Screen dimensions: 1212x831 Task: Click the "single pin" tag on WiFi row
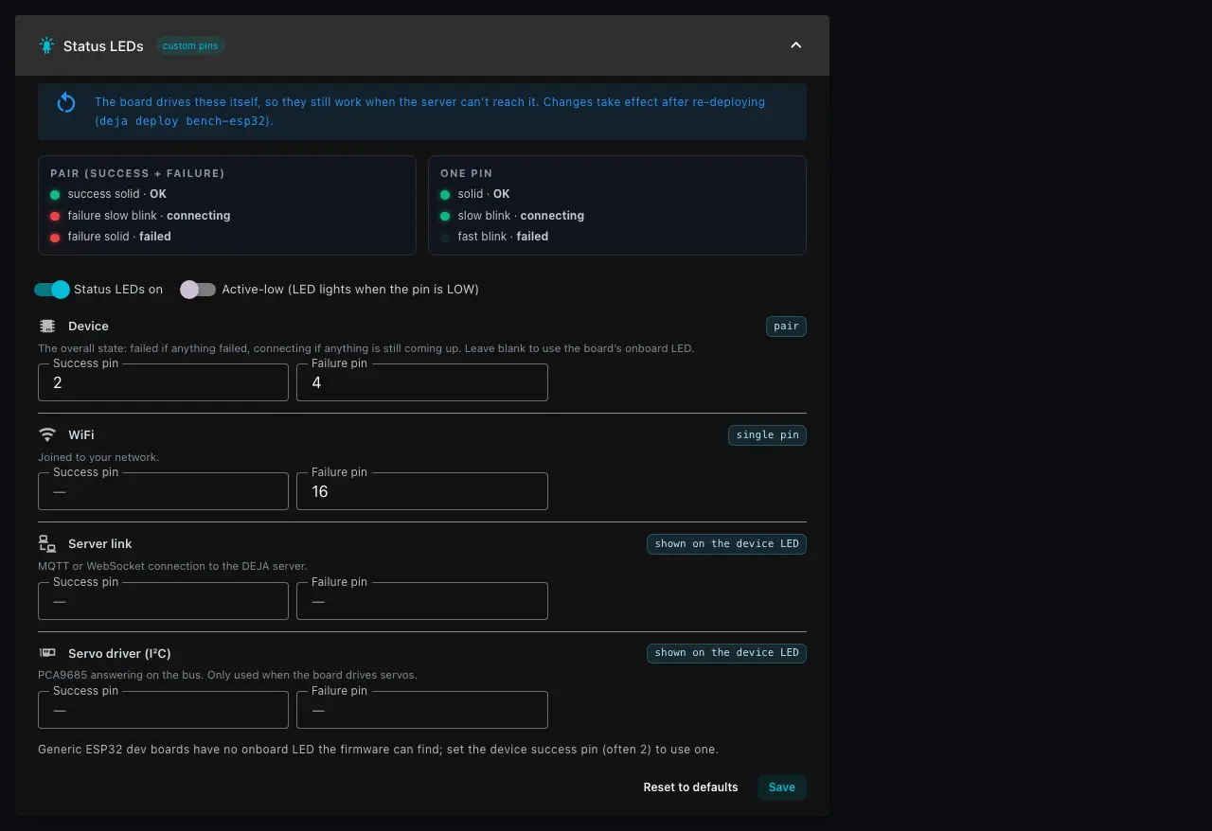tap(767, 435)
